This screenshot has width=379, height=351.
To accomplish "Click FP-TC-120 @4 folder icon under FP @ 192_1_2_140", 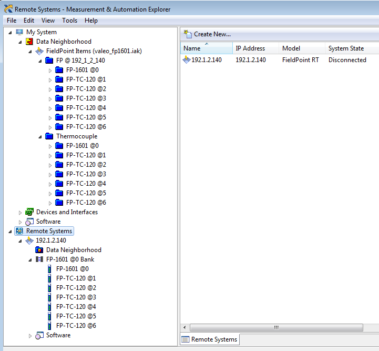I will [59, 108].
